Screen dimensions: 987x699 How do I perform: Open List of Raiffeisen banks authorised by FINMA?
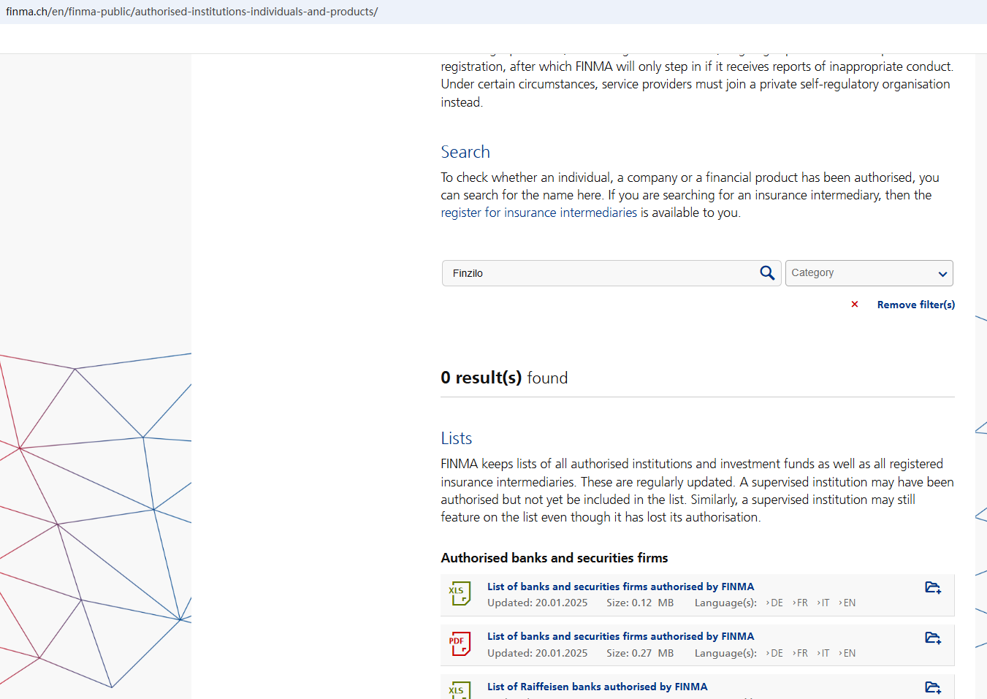click(x=597, y=687)
